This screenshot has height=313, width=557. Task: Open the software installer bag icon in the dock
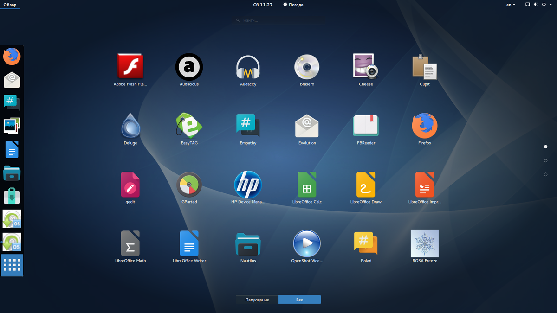[12, 196]
